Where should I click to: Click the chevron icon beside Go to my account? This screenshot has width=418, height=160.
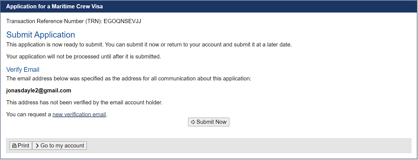[37, 146]
